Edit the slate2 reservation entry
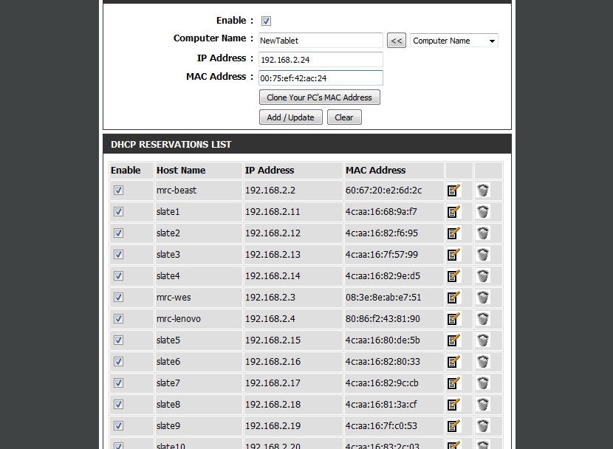 click(x=453, y=233)
